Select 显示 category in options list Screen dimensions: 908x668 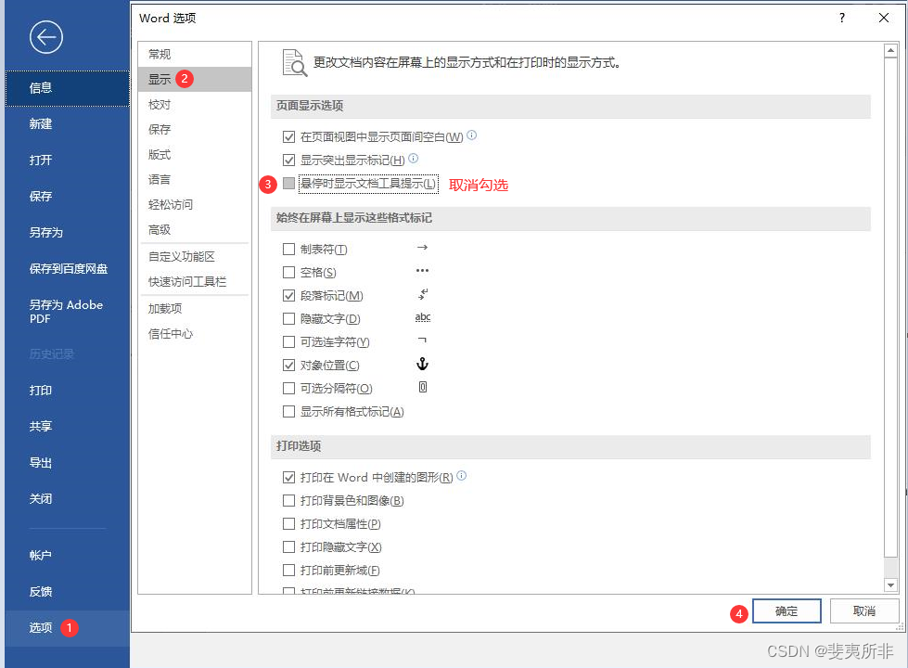click(195, 80)
